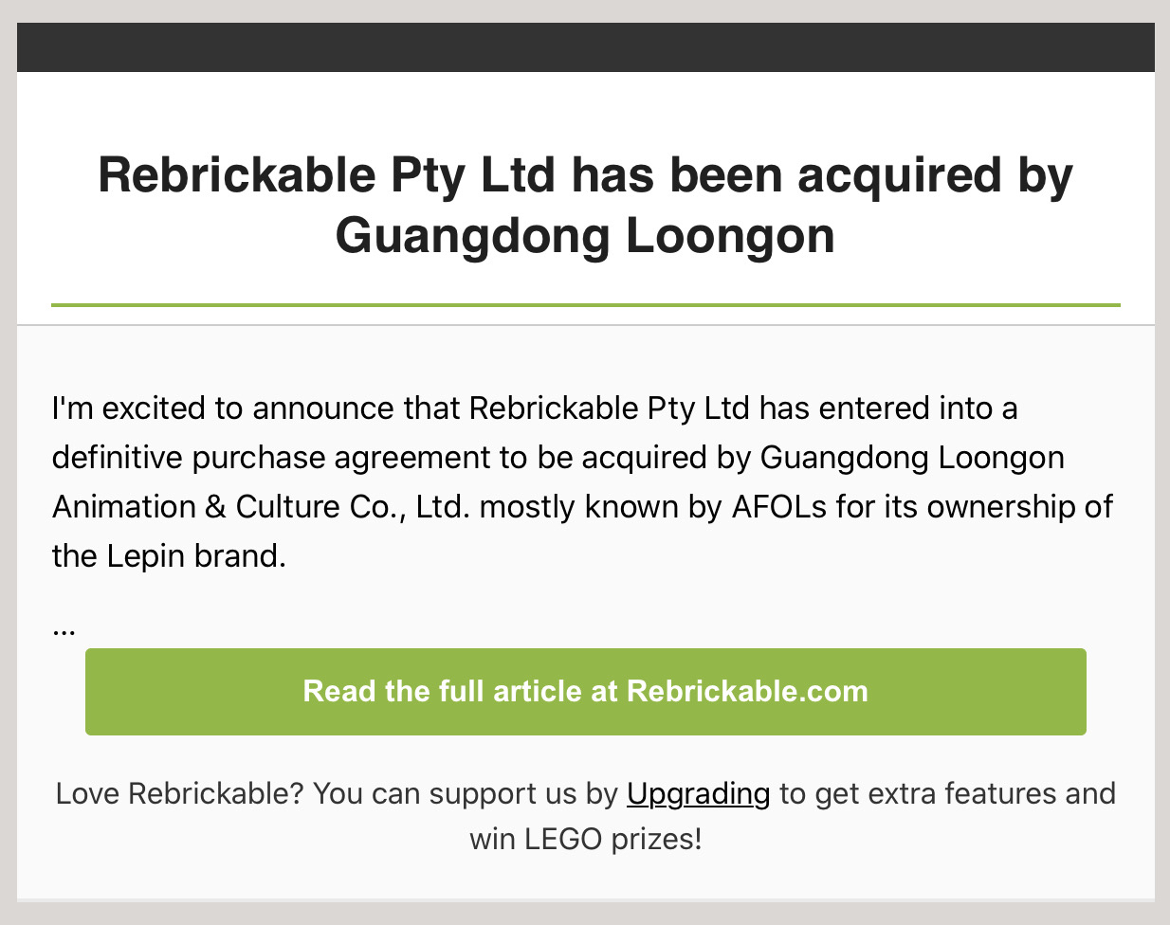Click "Love Rebrickable?" footer text
The width and height of the screenshot is (1170, 925).
point(179,793)
